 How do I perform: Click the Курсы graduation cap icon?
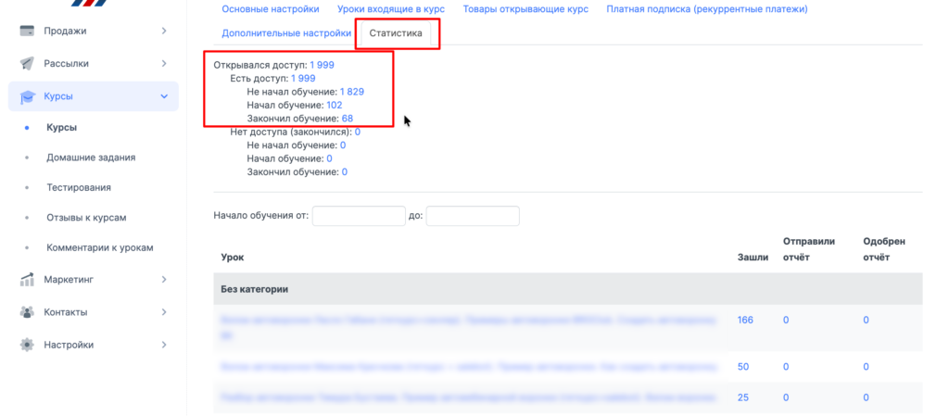pyautogui.click(x=28, y=96)
